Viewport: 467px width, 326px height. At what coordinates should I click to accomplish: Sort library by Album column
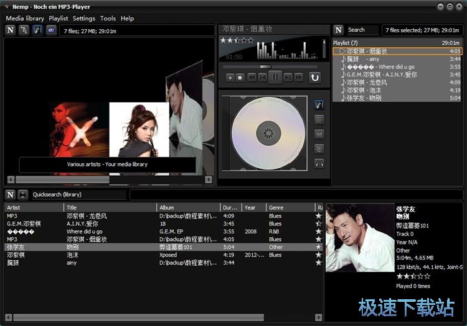[188, 207]
